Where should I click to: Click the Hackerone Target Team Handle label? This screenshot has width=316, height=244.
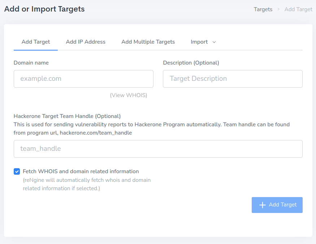coord(67,116)
